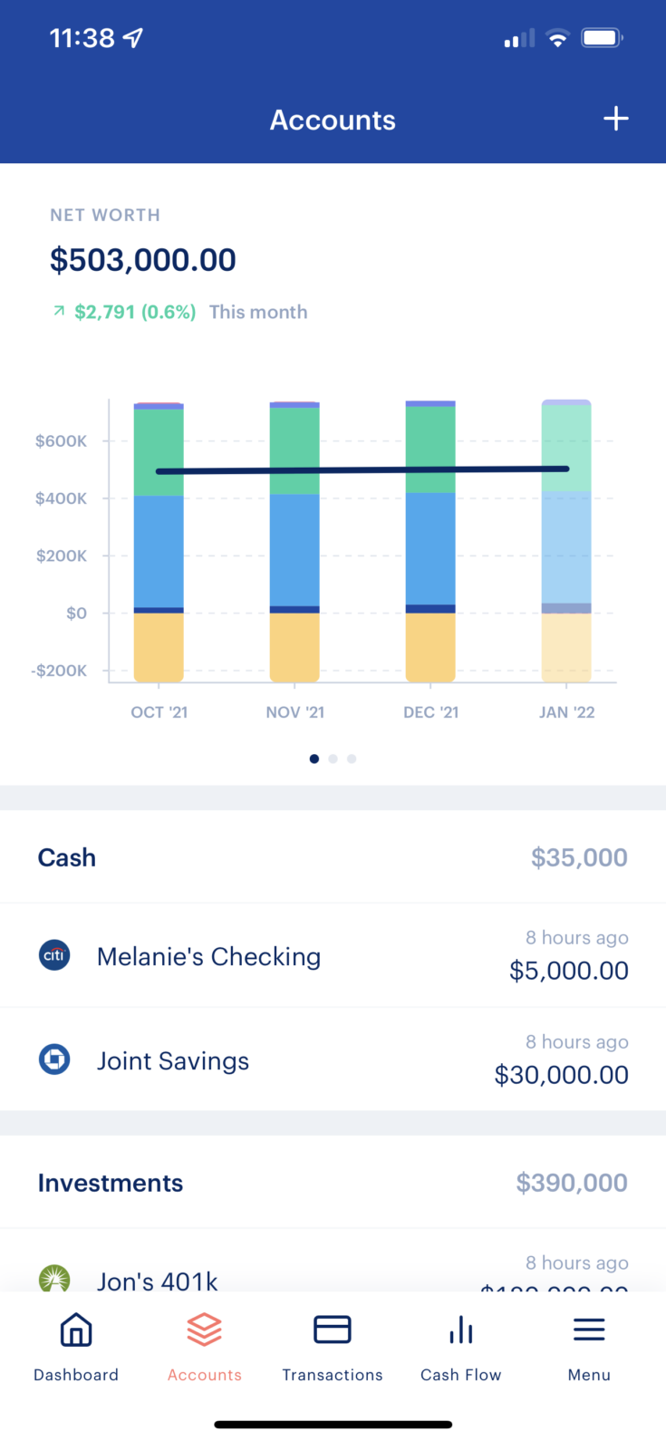The image size is (666, 1441).
Task: Switch to third chart page dot
Action: point(352,759)
